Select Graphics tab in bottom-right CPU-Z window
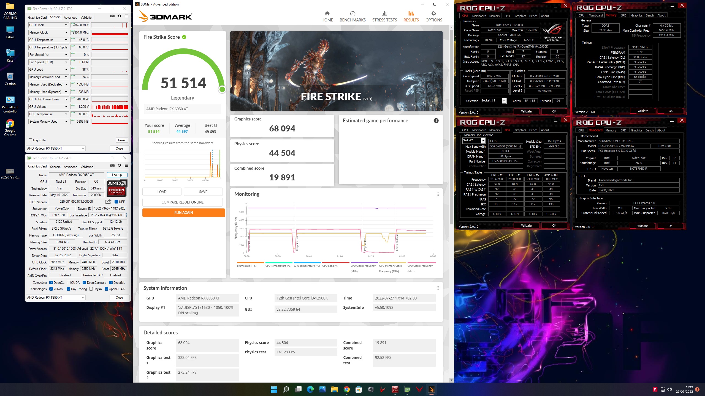The height and width of the screenshot is (396, 705). pos(636,130)
